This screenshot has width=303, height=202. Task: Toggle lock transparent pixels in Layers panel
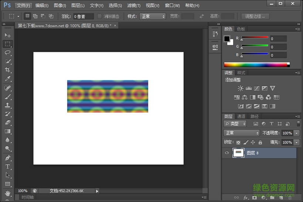(238, 142)
